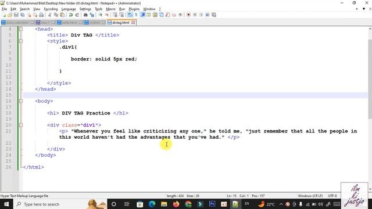Click the vertical scrollbar up arrow
The height and width of the screenshot is (209, 372).
(370, 29)
